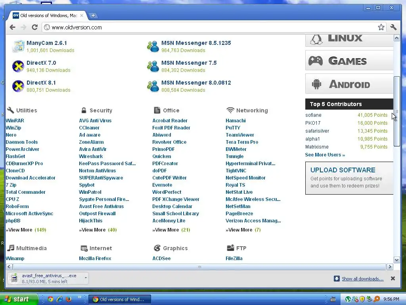Viewport: 406px width, 305px height.
Task: Click the DirectX 7.0 yellow X icon
Action: coord(18,66)
